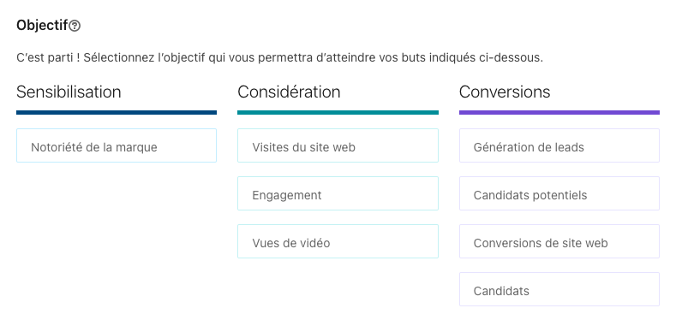Click the Sensibilisation column heading
The height and width of the screenshot is (320, 676).
pyautogui.click(x=69, y=92)
